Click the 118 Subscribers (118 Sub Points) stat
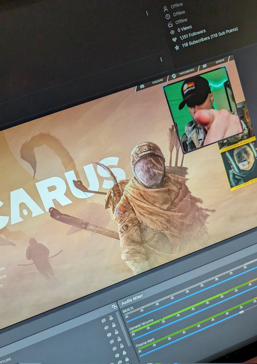257x364 pixels. click(210, 38)
